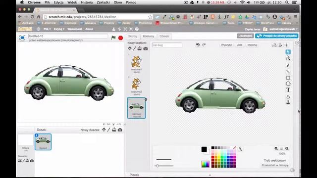The image size is (317, 178).
Task: Open sprite info on car thumbnail
Action: 37,135
